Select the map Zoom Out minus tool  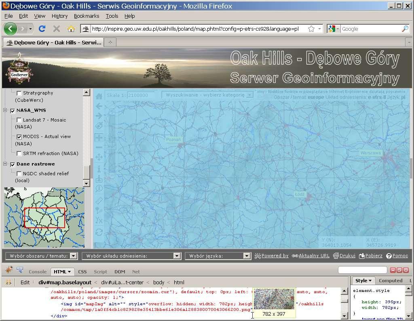pyautogui.click(x=99, y=147)
